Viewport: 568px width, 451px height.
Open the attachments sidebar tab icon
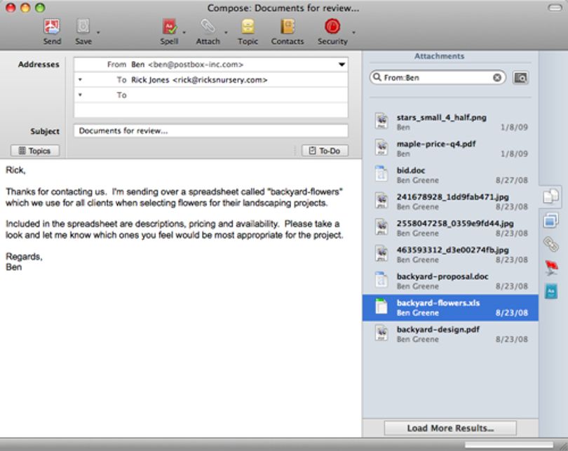[x=550, y=196]
